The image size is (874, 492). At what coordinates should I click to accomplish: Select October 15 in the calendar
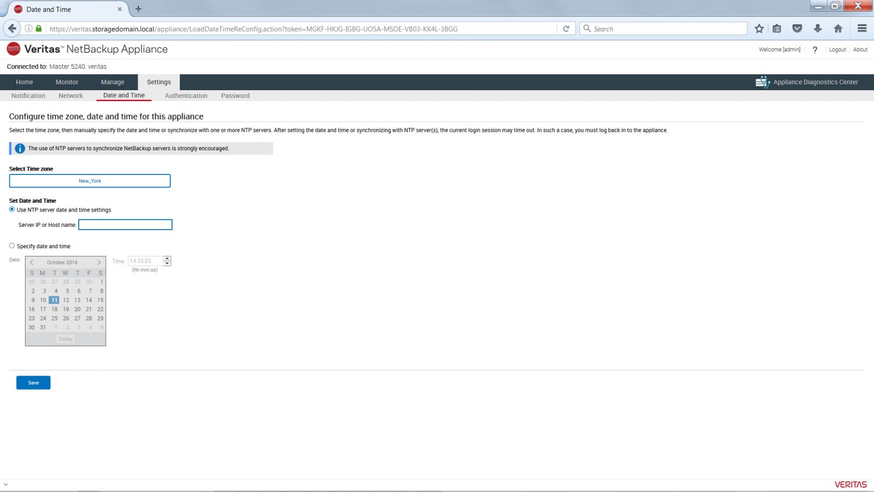pyautogui.click(x=100, y=300)
